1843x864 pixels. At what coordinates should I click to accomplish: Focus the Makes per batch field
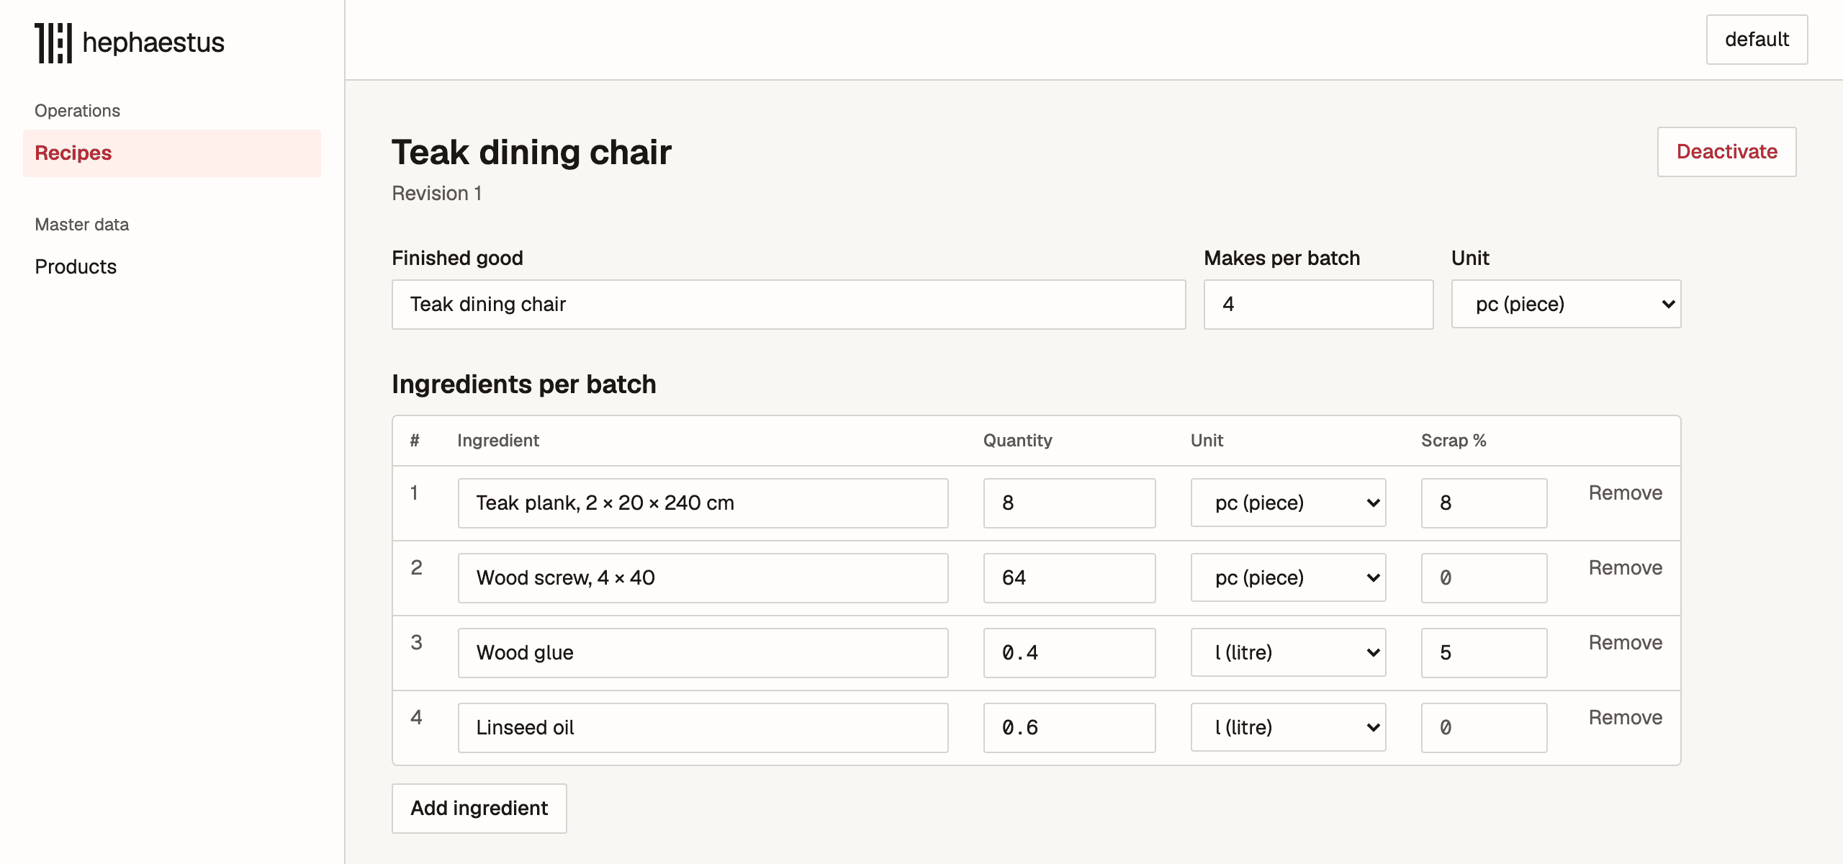coord(1318,305)
